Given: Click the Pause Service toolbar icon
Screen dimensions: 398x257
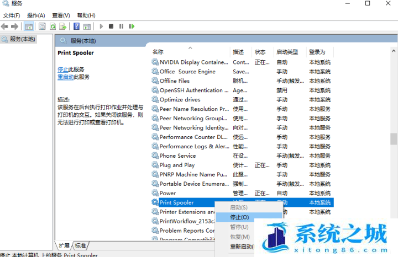Looking at the screenshot, I should 121,26.
